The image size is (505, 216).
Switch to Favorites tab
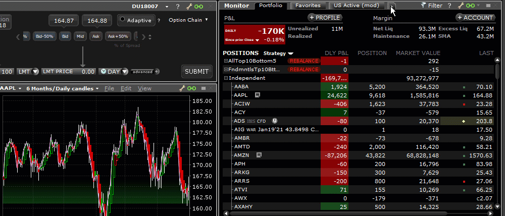click(308, 6)
